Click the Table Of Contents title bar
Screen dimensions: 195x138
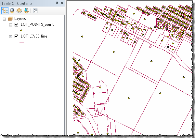[26, 3]
